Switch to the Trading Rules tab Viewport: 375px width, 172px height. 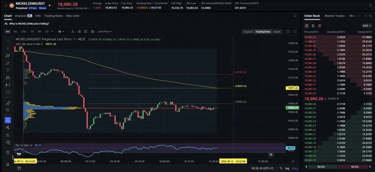click(53, 16)
